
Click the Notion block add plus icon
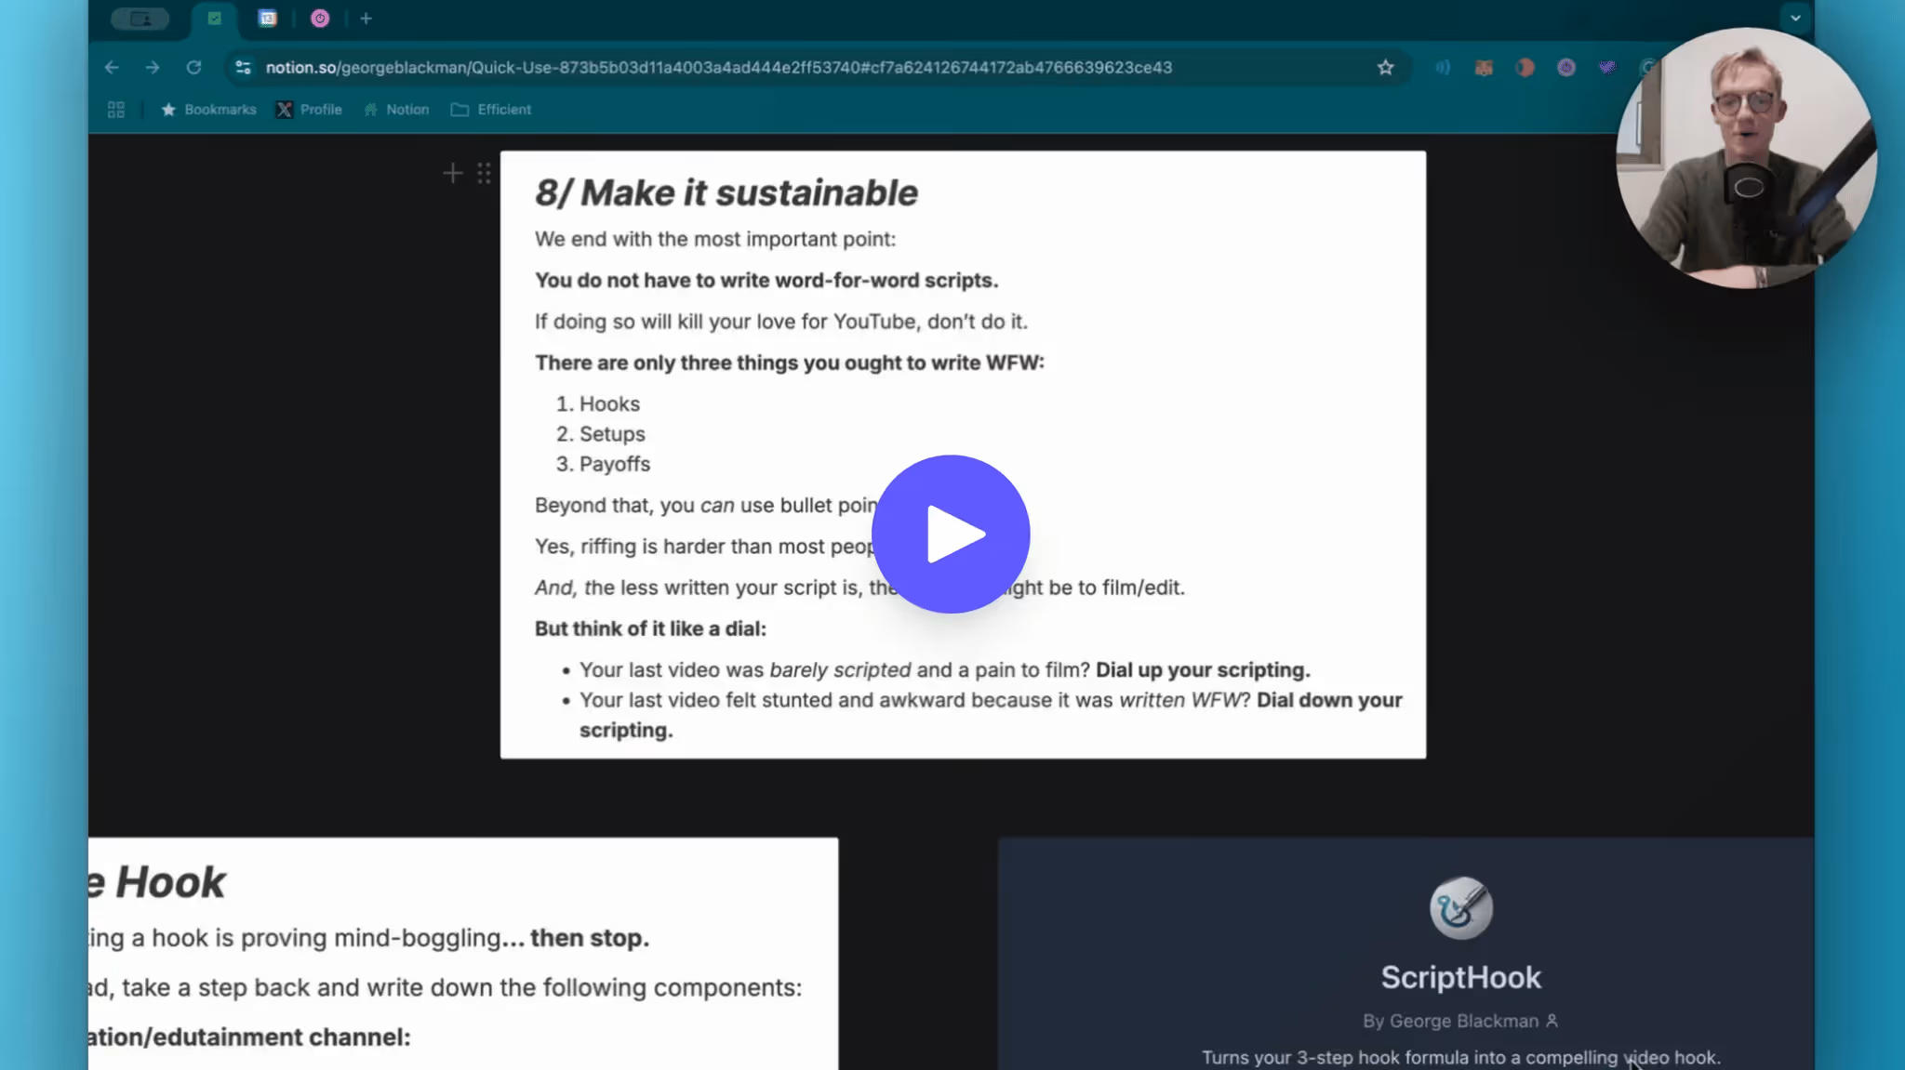452,173
